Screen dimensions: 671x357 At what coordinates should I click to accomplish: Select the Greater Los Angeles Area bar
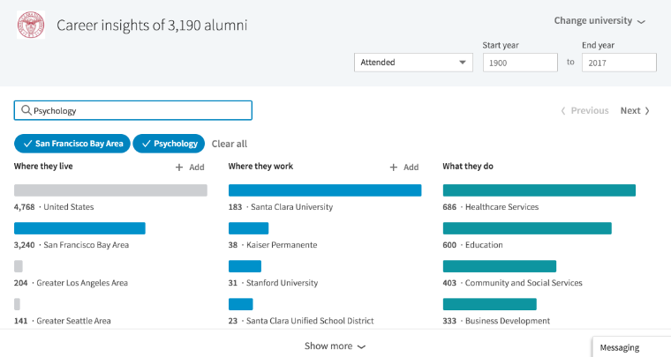(19, 266)
